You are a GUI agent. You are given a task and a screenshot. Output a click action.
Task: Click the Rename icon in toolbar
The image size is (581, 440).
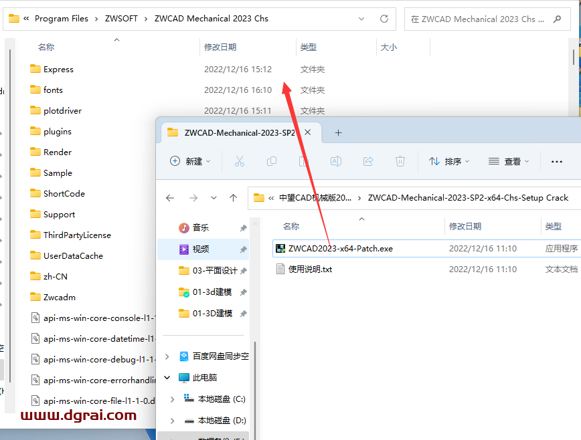(x=336, y=161)
